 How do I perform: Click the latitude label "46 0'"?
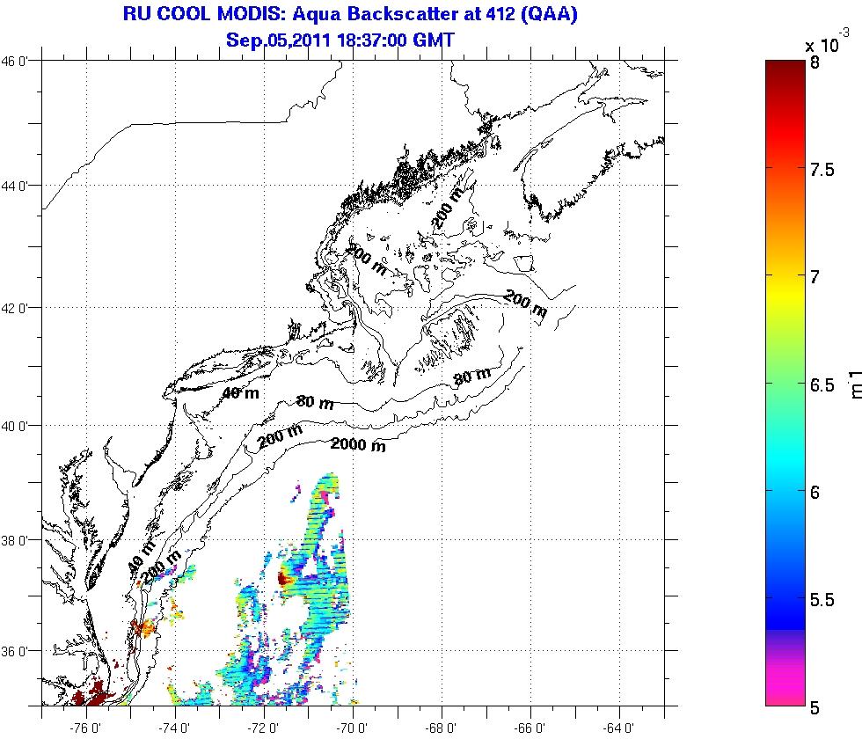(x=14, y=61)
